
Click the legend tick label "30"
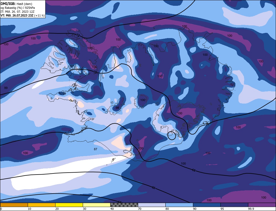[84, 209]
